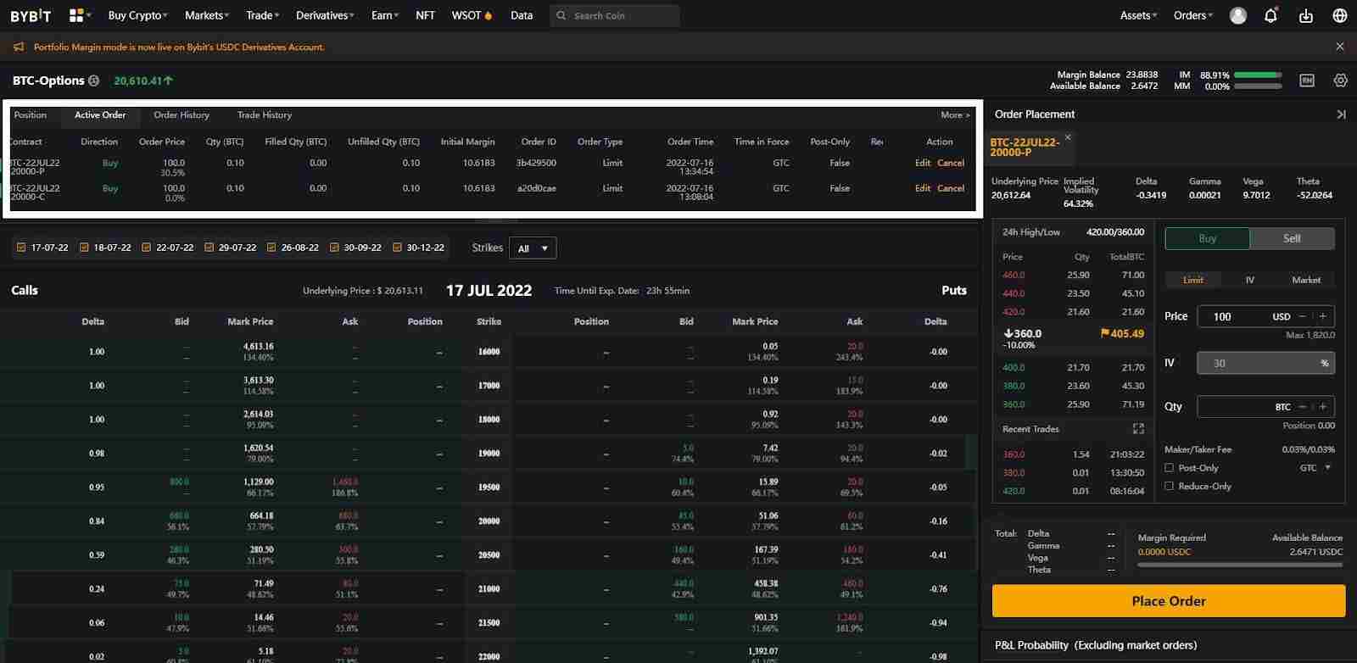Switch to the Order History tab
This screenshot has width=1357, height=663.
tap(181, 115)
